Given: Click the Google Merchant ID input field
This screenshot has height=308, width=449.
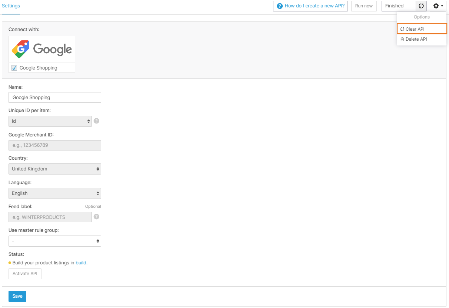Looking at the screenshot, I should [x=55, y=145].
